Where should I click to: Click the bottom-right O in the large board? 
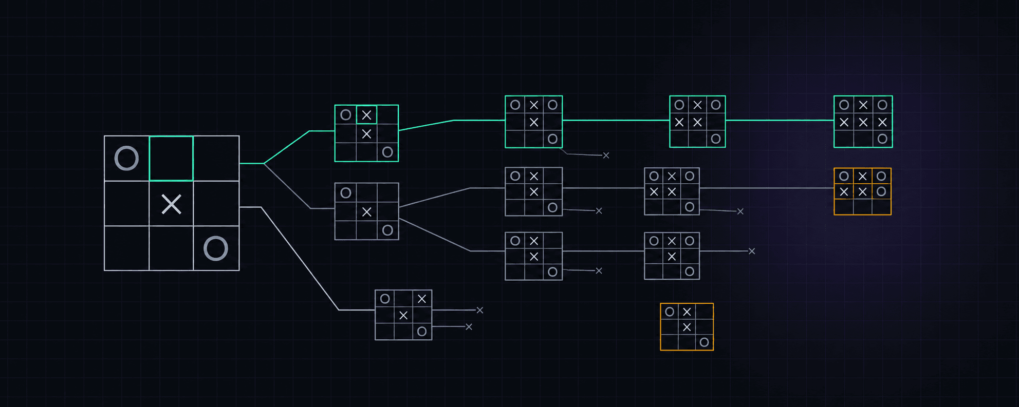coord(216,248)
